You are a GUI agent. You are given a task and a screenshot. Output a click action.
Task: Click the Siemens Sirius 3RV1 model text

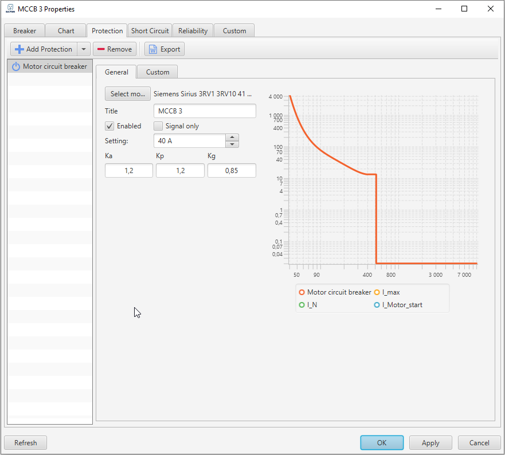202,94
